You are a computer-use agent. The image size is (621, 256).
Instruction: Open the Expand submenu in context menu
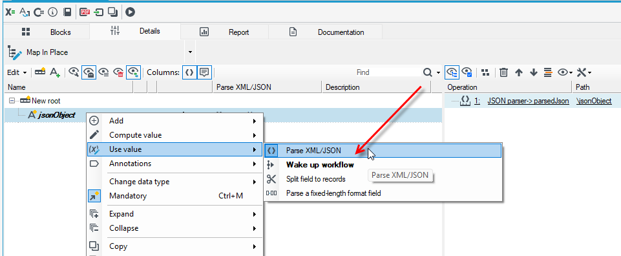click(174, 214)
